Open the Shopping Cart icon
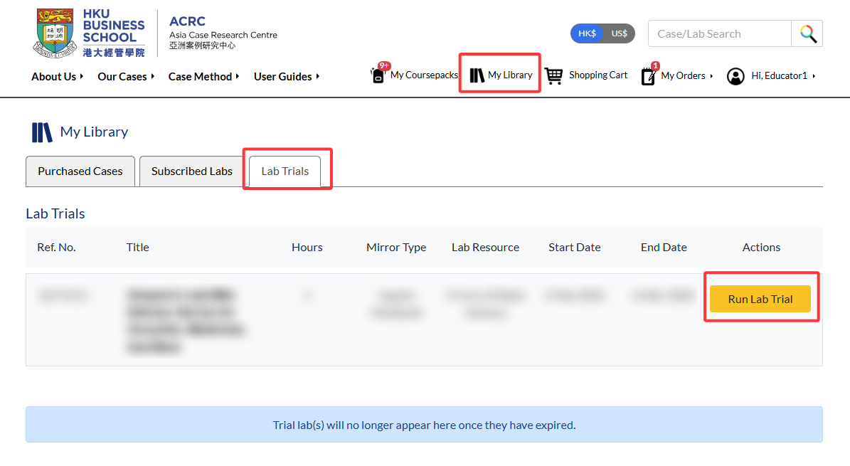The image size is (850, 466). coord(553,75)
